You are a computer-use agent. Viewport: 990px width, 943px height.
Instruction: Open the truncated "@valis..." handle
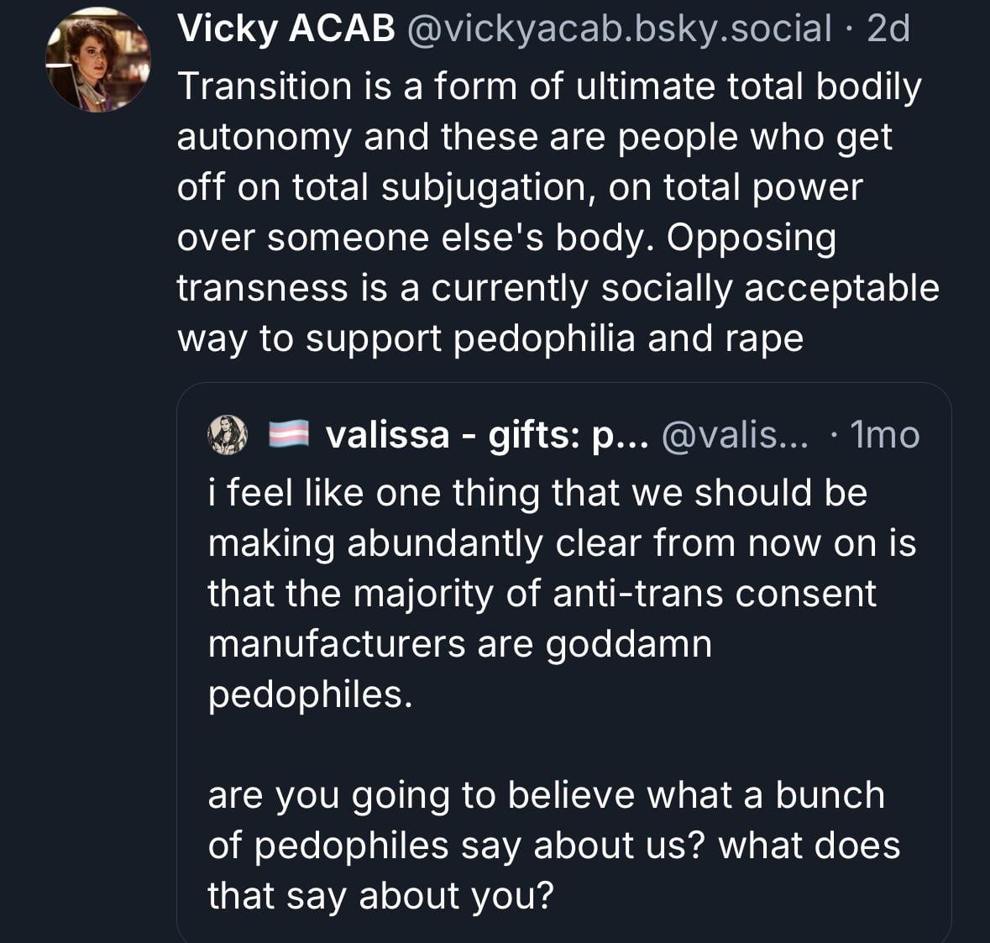736,435
